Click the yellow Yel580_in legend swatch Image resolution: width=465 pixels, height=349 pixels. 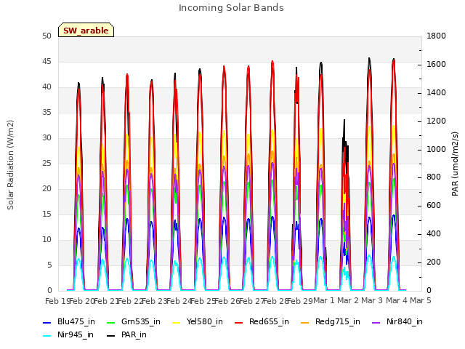[x=176, y=323]
